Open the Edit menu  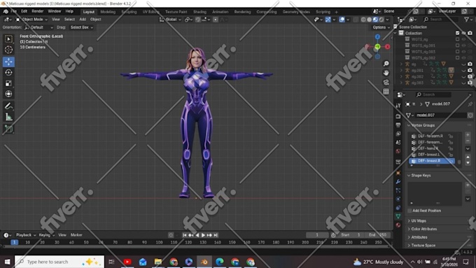(24, 11)
